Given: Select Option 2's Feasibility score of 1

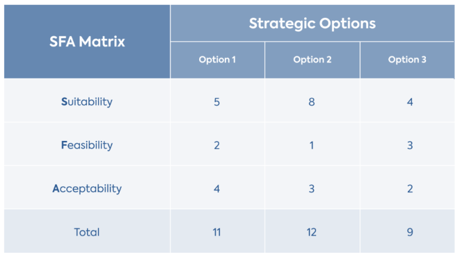Looking at the screenshot, I should click(312, 145).
